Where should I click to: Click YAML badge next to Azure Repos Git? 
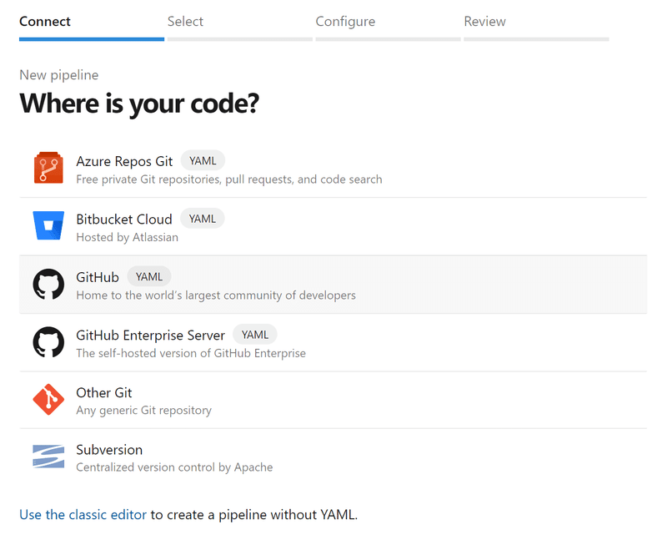203,161
